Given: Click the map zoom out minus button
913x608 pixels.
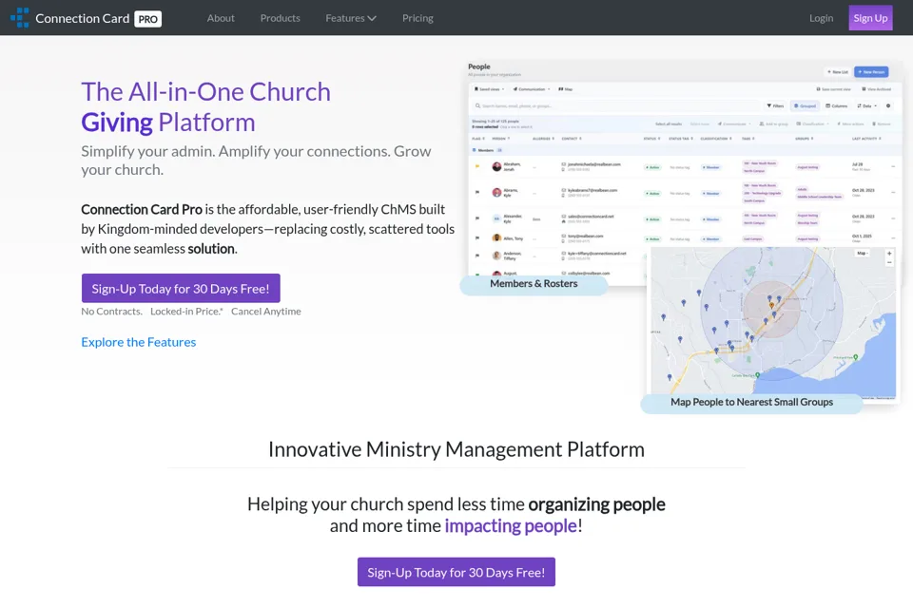Looking at the screenshot, I should [889, 262].
